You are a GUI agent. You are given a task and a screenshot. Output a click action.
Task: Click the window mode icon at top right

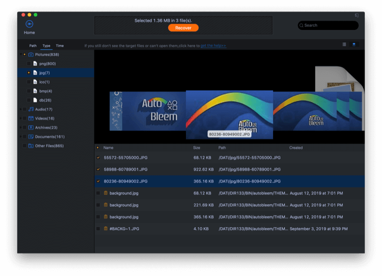point(356,15)
